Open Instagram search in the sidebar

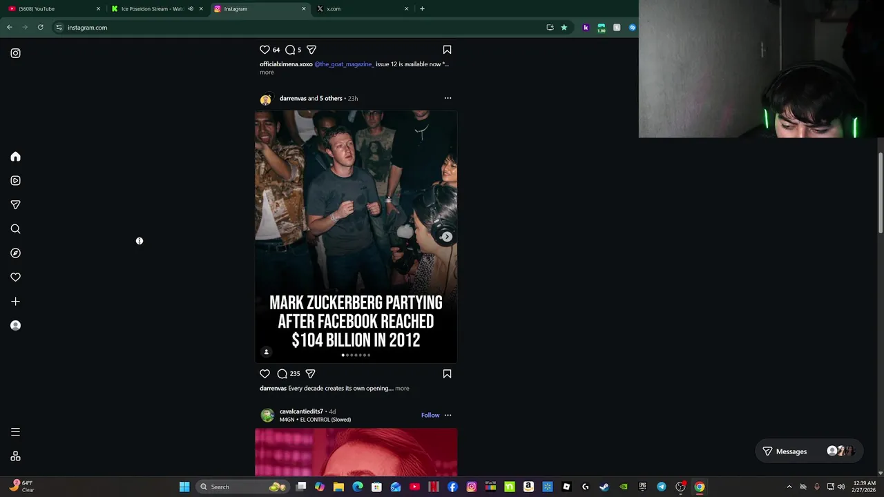[15, 229]
